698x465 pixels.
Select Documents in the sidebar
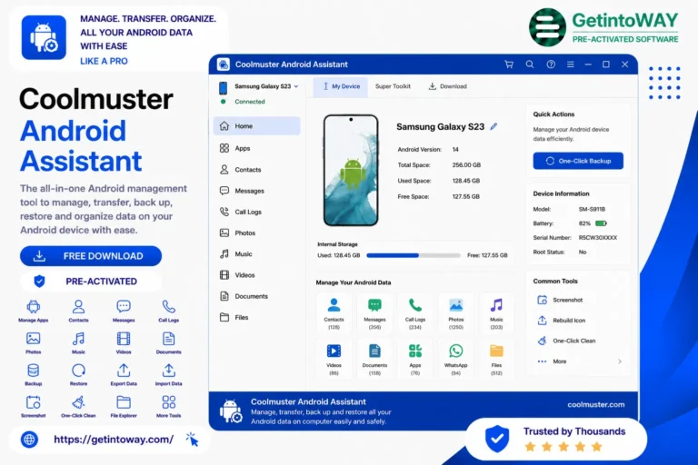point(257,296)
